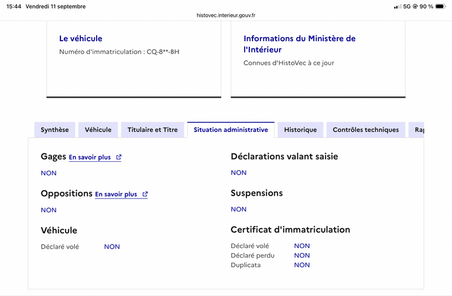Viewport: 452px width, 296px height.
Task: Click the NON value under Suspensions
Action: [238, 209]
